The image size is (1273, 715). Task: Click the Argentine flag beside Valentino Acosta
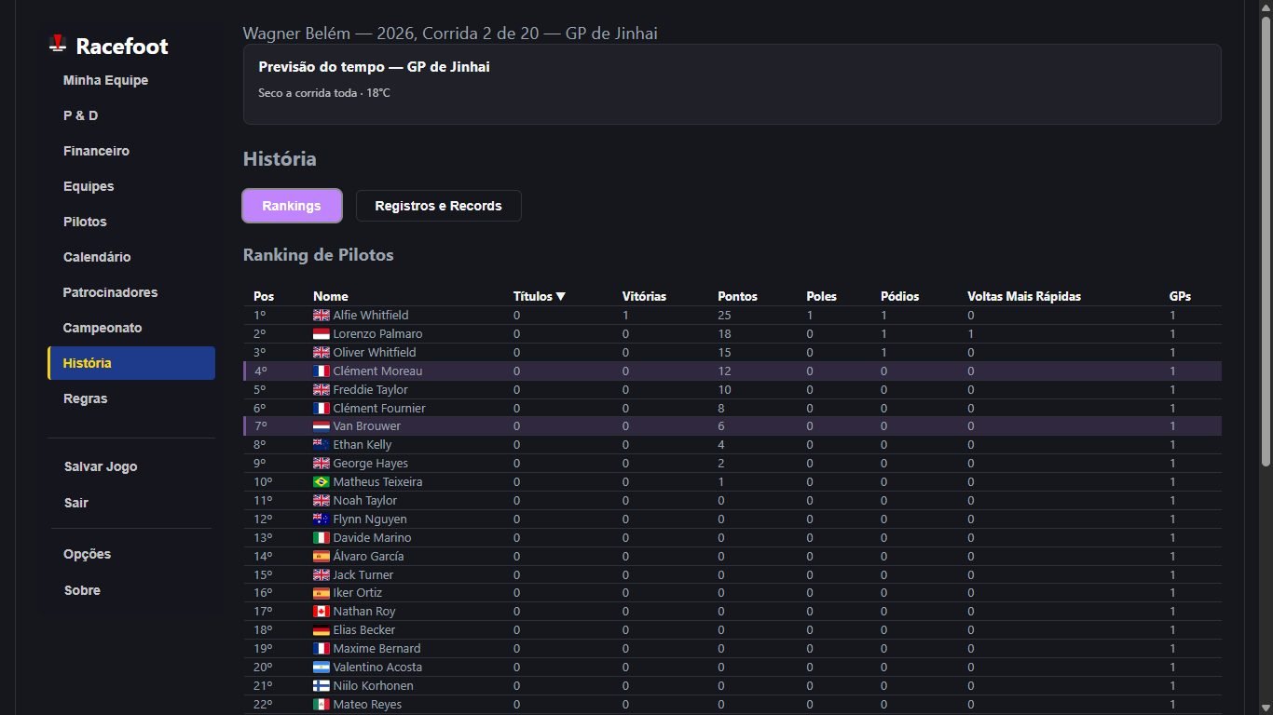322,668
